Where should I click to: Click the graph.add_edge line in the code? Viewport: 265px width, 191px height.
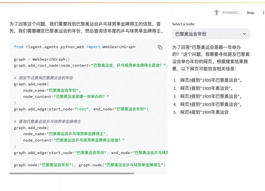[x=82, y=109]
